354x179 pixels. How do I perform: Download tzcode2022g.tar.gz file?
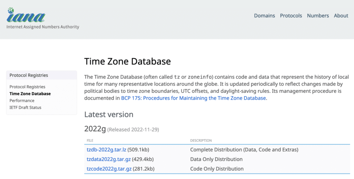click(x=109, y=169)
